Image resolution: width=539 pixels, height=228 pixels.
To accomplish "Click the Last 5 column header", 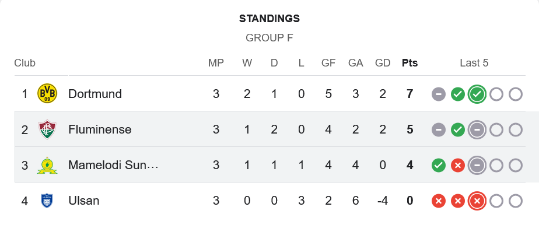I will [474, 63].
